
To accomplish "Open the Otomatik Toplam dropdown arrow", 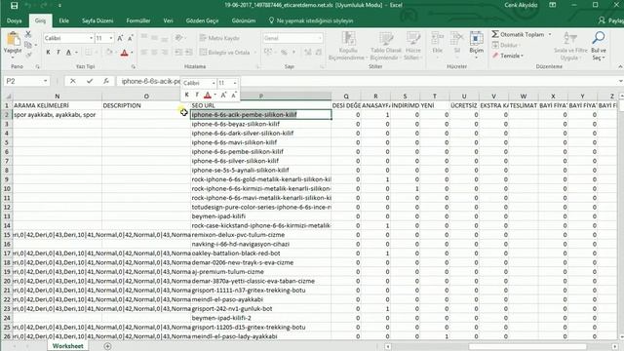I will coord(550,35).
